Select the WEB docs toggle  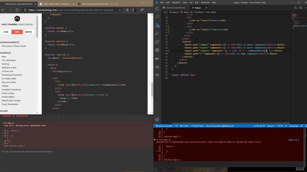pyautogui.click(x=17, y=32)
